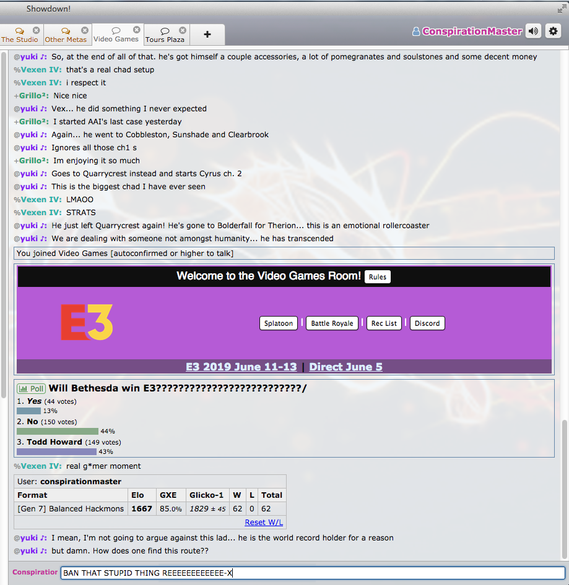Mute sound with the speaker icon
The image size is (569, 585).
(534, 31)
